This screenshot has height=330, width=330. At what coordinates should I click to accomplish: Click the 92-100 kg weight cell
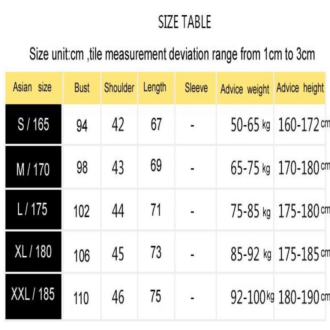252,297
